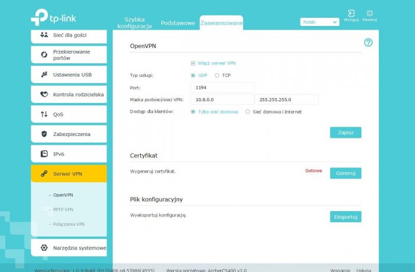This screenshot has height=272, width=415.
Task: Click the Wsparcie footer link
Action: tap(340, 270)
